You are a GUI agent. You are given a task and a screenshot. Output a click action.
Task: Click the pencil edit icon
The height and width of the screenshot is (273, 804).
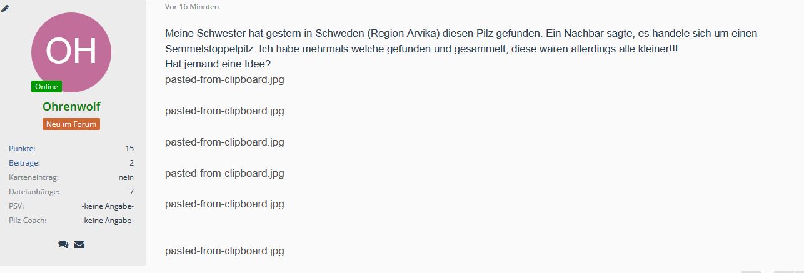[5, 8]
